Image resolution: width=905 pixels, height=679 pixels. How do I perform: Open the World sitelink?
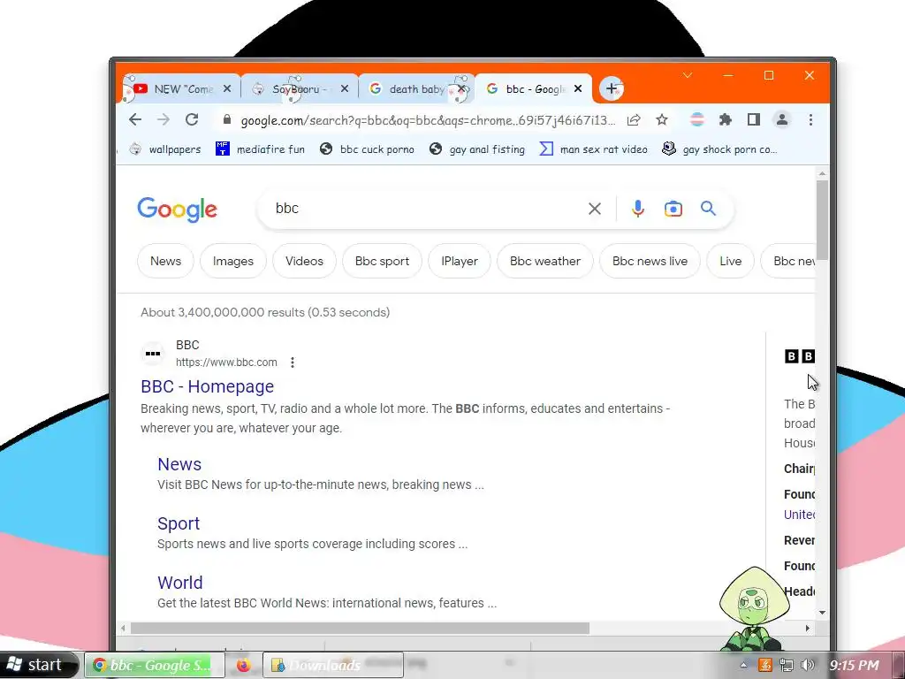[x=180, y=582]
